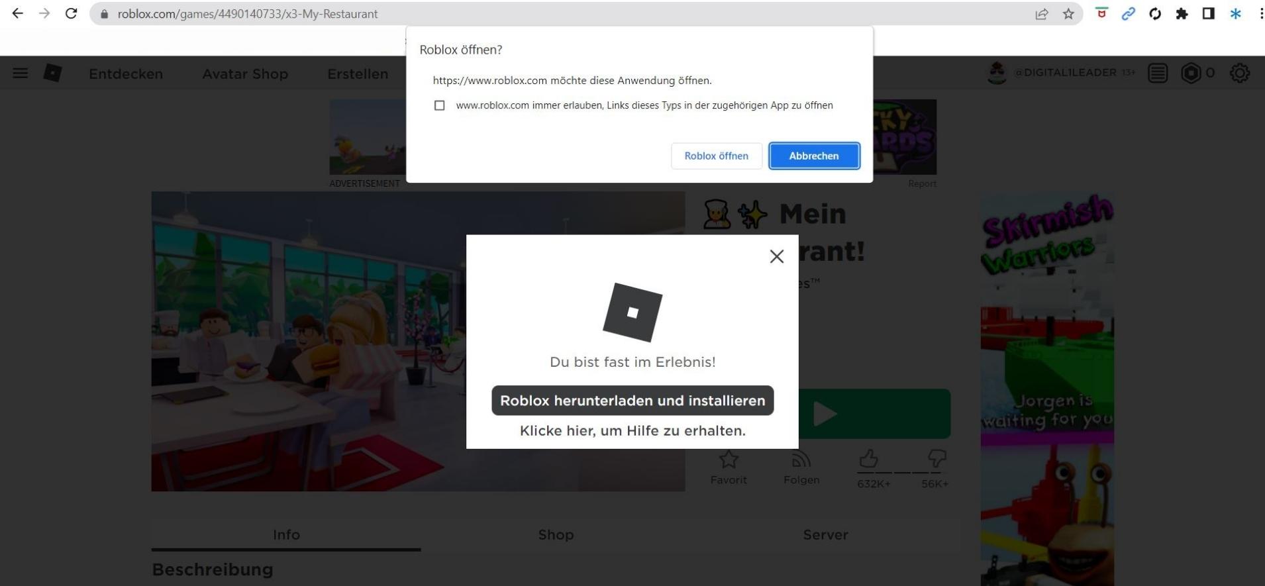Open the red shield extension icon

1101,13
